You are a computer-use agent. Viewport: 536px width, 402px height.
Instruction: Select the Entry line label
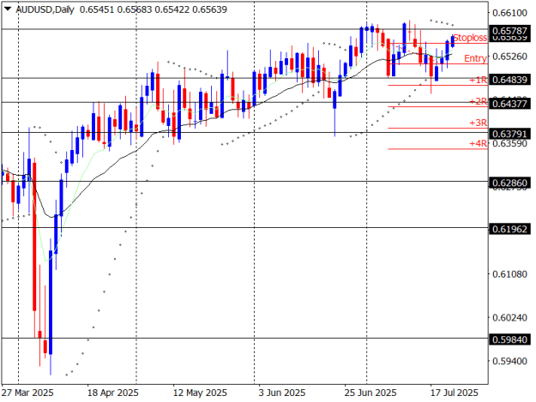click(475, 58)
